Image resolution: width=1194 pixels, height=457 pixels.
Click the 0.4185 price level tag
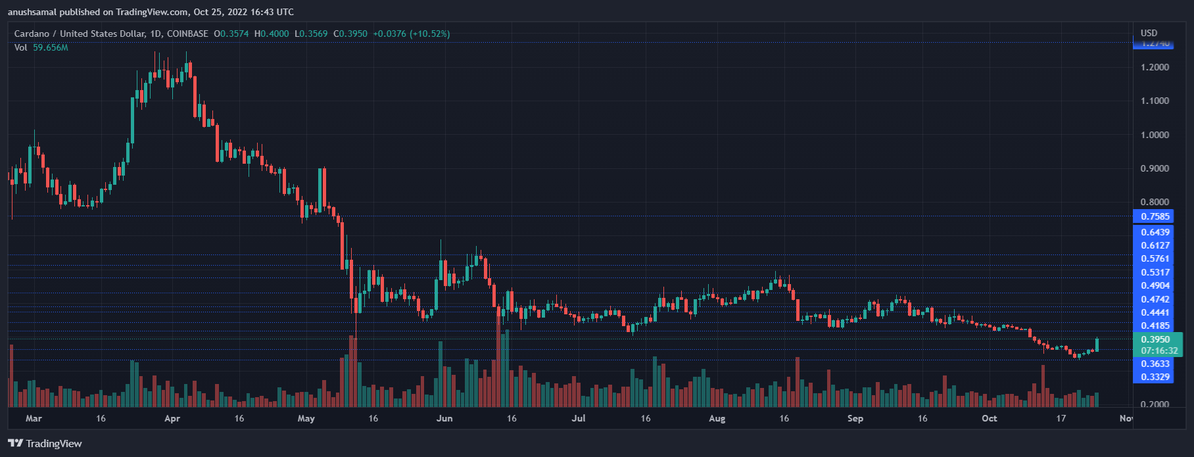click(x=1155, y=325)
